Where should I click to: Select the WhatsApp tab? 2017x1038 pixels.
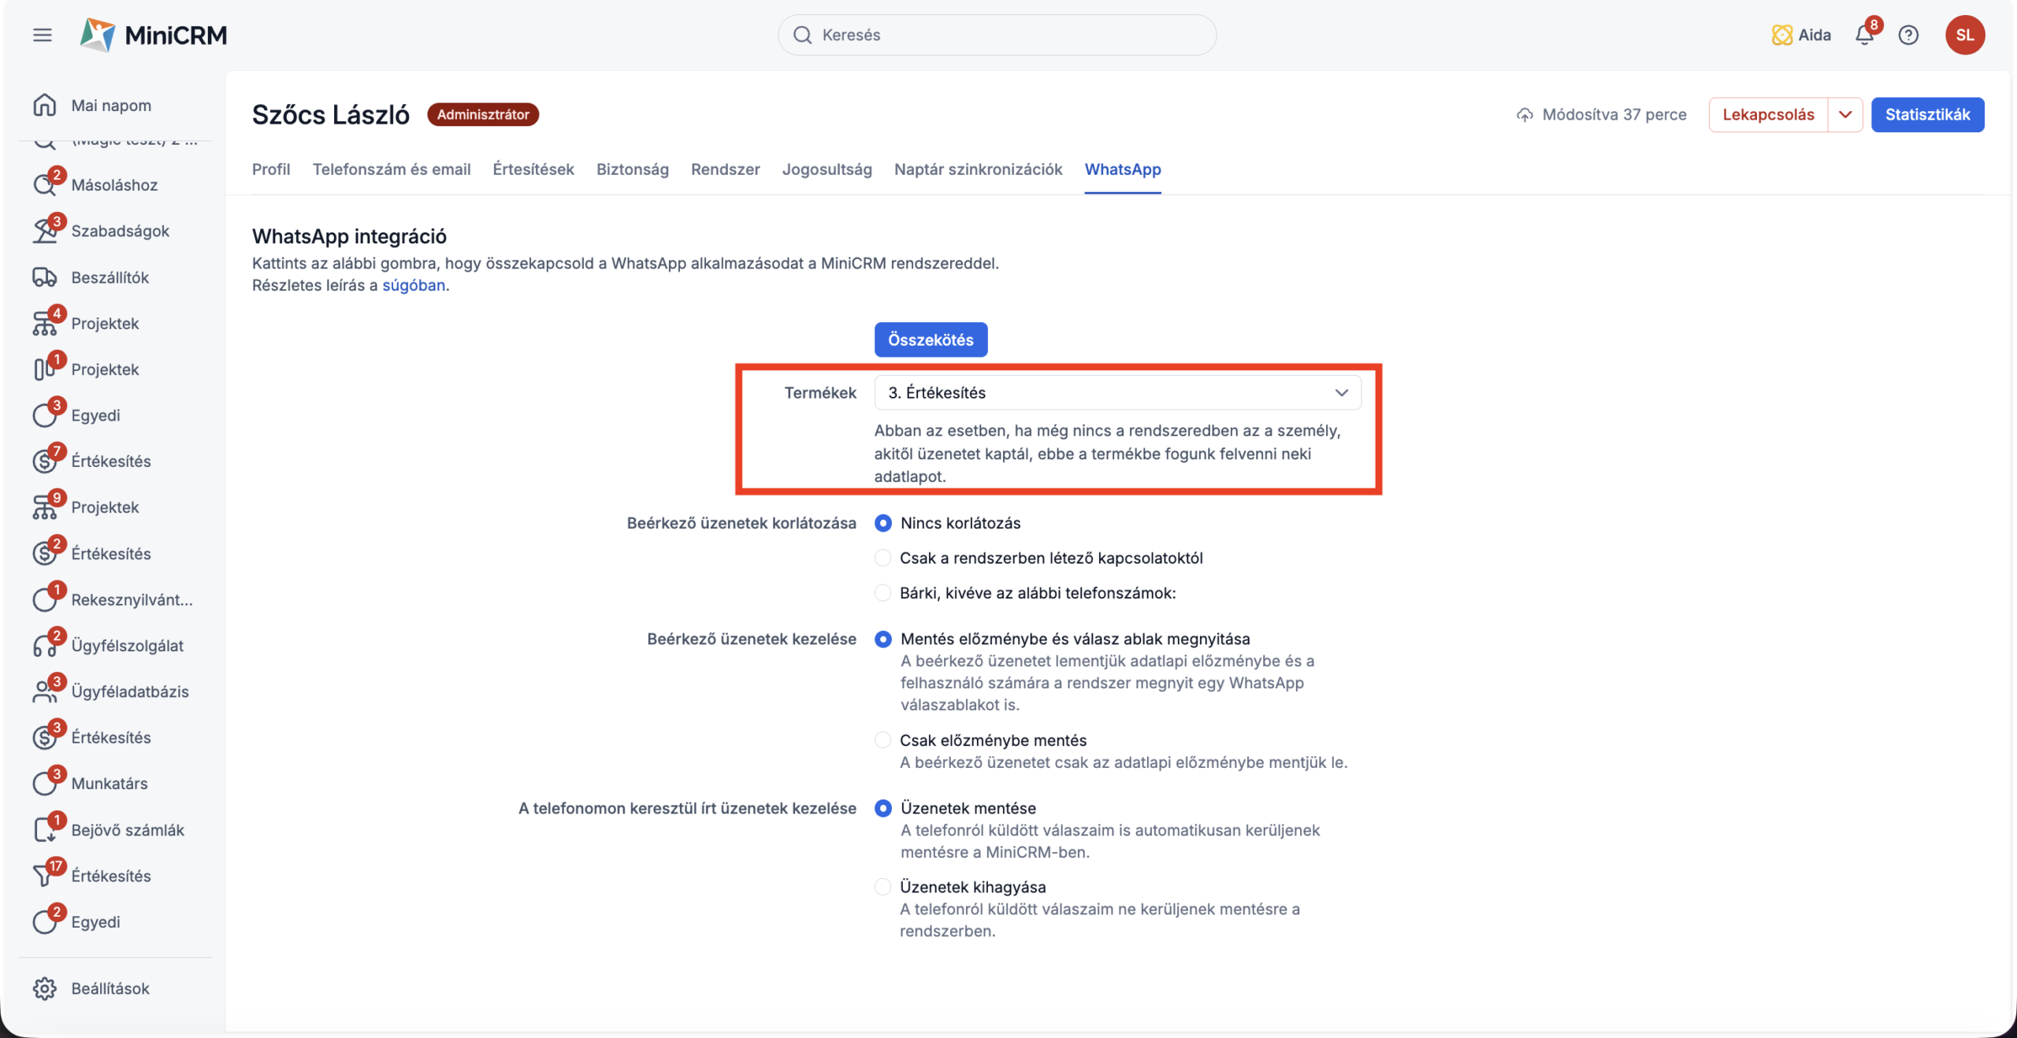click(1123, 169)
